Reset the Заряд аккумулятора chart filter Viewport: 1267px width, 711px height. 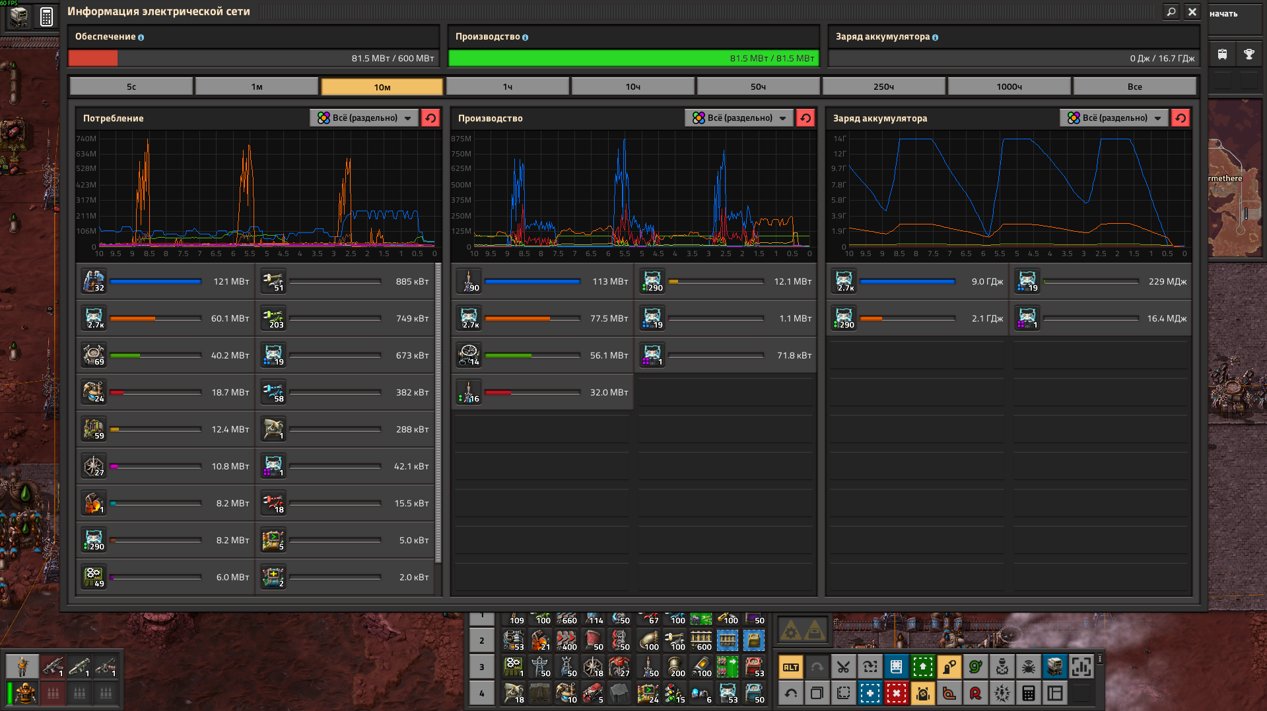point(1181,118)
